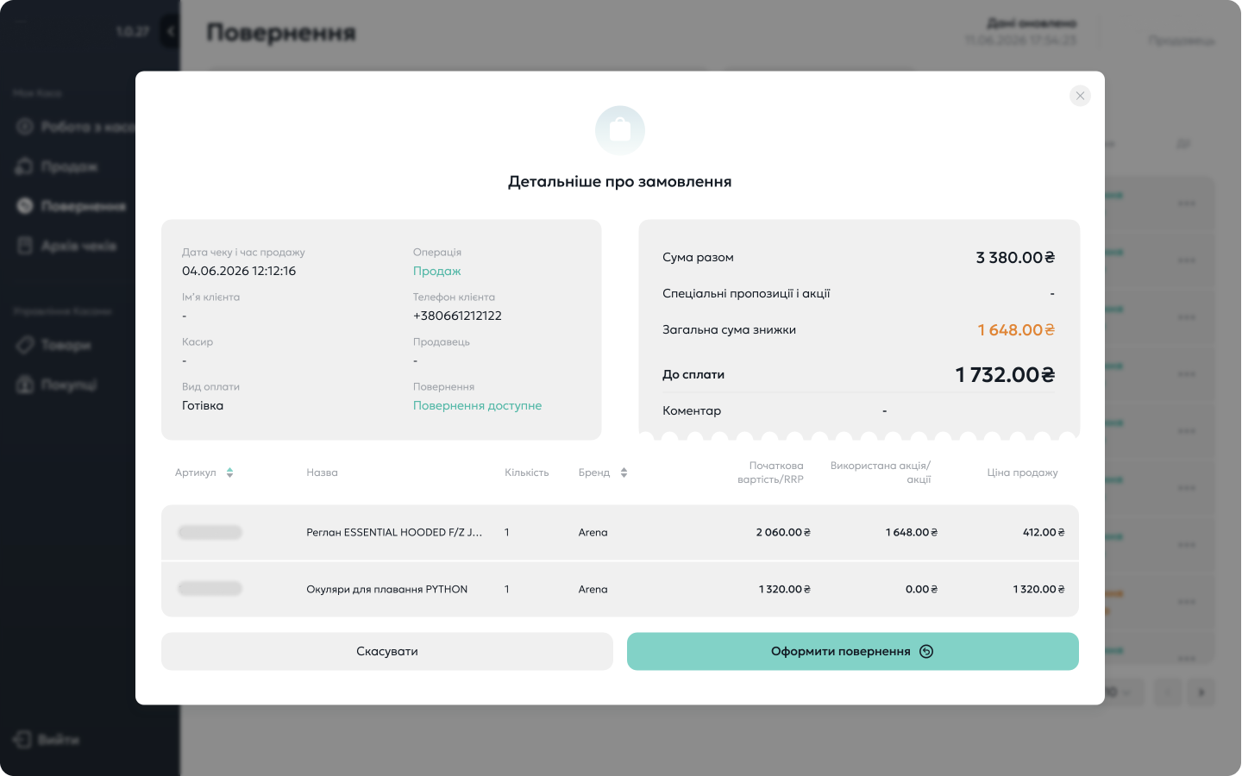Click the Оформити повернення button
The height and width of the screenshot is (776, 1242).
point(853,652)
